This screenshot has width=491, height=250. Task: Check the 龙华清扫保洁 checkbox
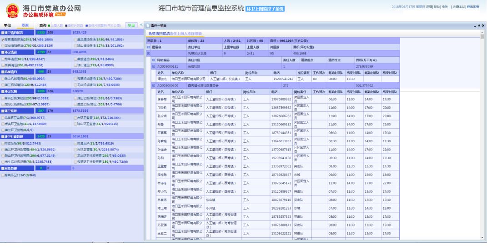coord(3,46)
